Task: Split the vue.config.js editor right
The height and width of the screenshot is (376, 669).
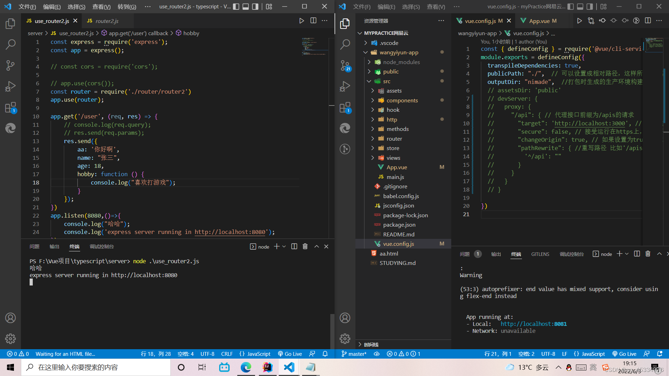Action: point(648,21)
